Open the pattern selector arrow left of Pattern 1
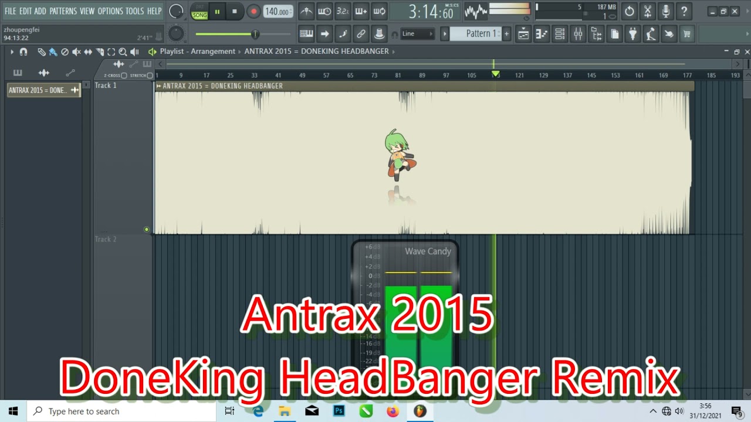The image size is (751, 422). click(445, 33)
